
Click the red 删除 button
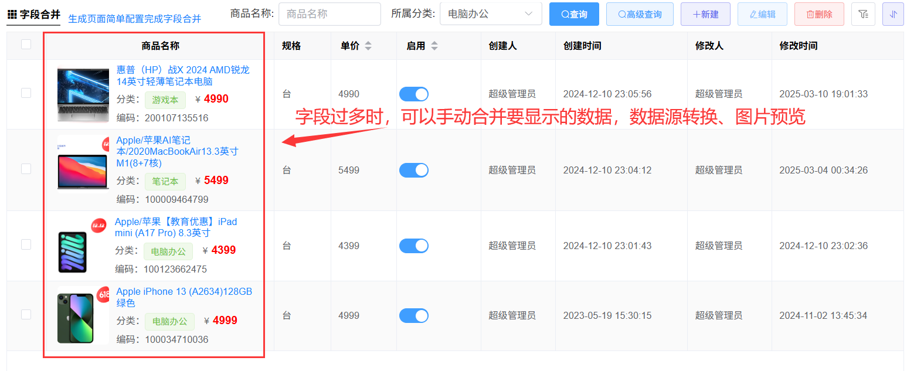point(819,14)
